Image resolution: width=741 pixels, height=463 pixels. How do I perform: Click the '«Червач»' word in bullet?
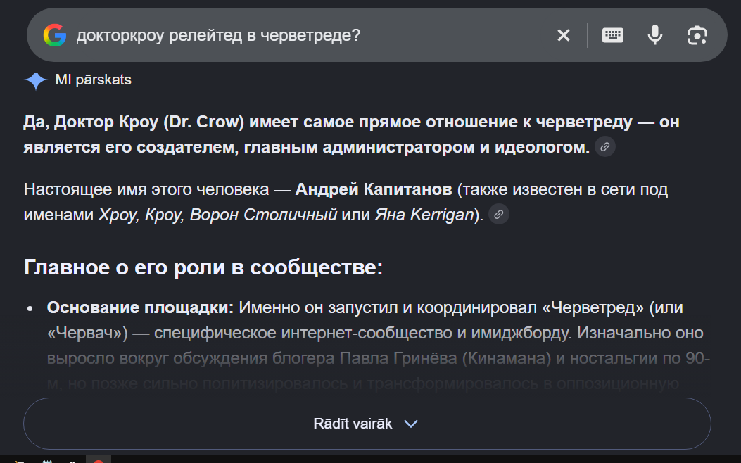click(87, 333)
